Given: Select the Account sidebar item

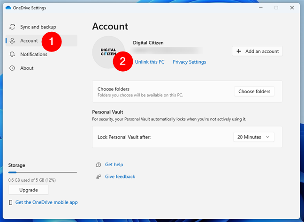Looking at the screenshot, I should click(41, 41).
